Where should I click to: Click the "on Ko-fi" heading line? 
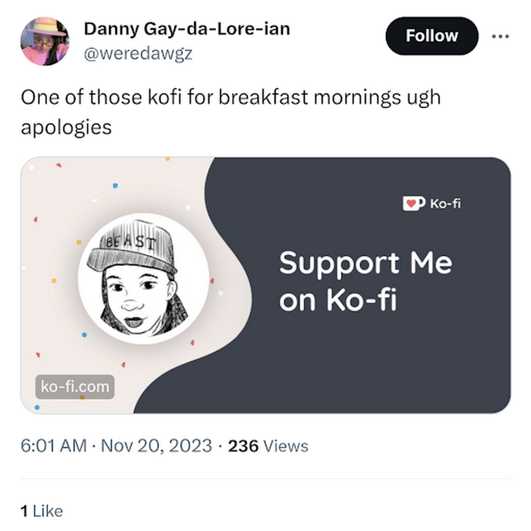(x=338, y=300)
